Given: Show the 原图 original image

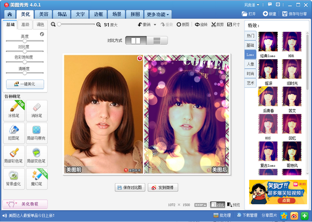Looking at the screenshot, I should tap(183, 24).
